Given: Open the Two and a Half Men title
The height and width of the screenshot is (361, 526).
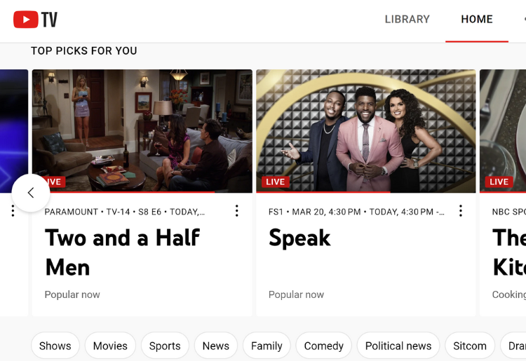Looking at the screenshot, I should [x=123, y=252].
